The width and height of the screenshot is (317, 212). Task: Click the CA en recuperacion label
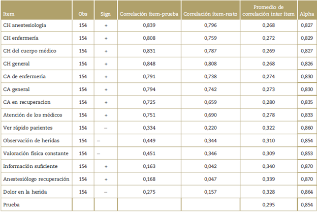click(25, 101)
